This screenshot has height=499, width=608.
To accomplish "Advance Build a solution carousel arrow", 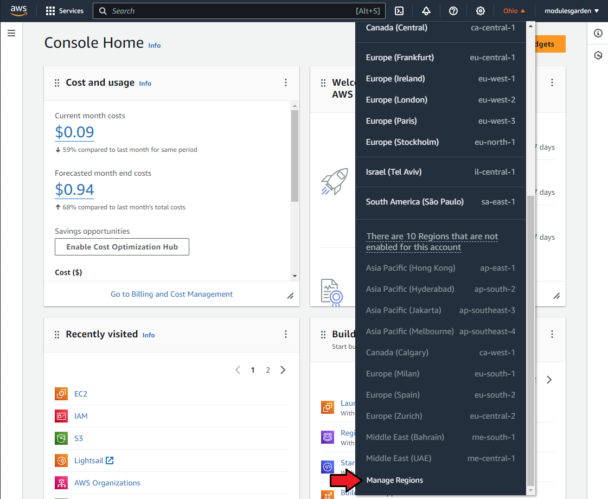I will (549, 380).
